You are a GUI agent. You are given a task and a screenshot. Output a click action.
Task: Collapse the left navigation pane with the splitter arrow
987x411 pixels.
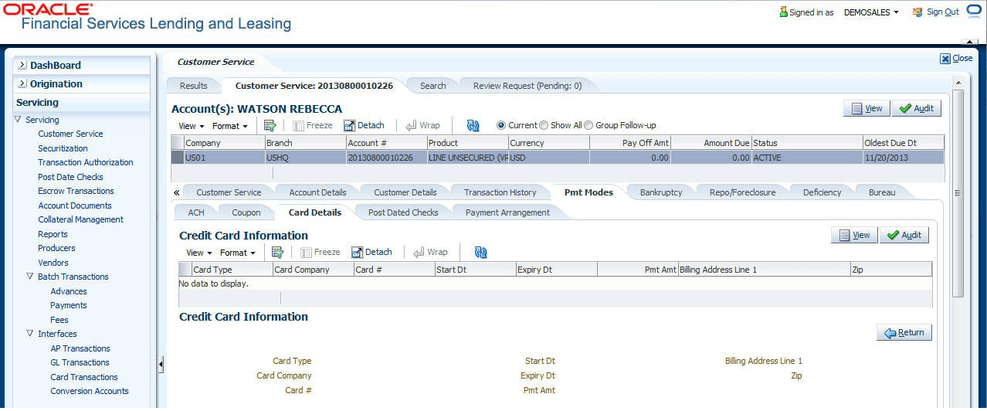pos(161,364)
